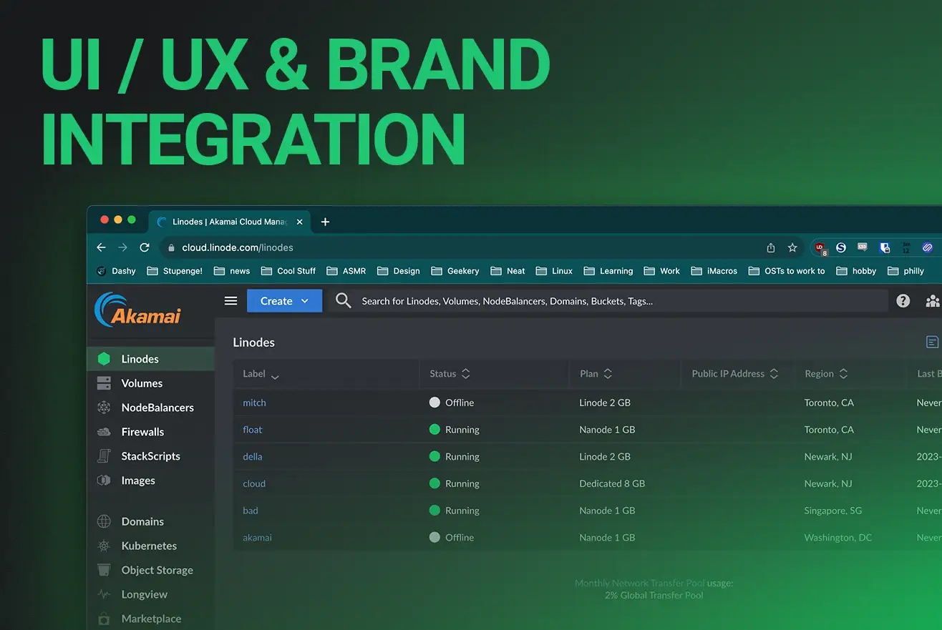Open the document summary icon above the table
Screen dimensions: 942x630
[x=931, y=342]
